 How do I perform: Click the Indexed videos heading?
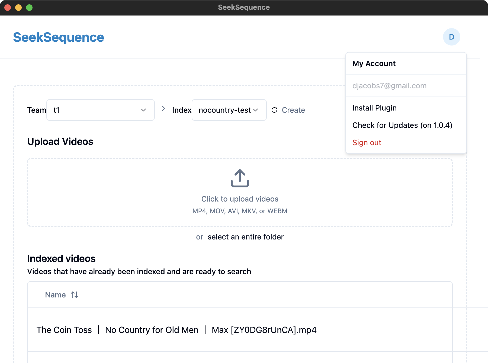coord(61,258)
